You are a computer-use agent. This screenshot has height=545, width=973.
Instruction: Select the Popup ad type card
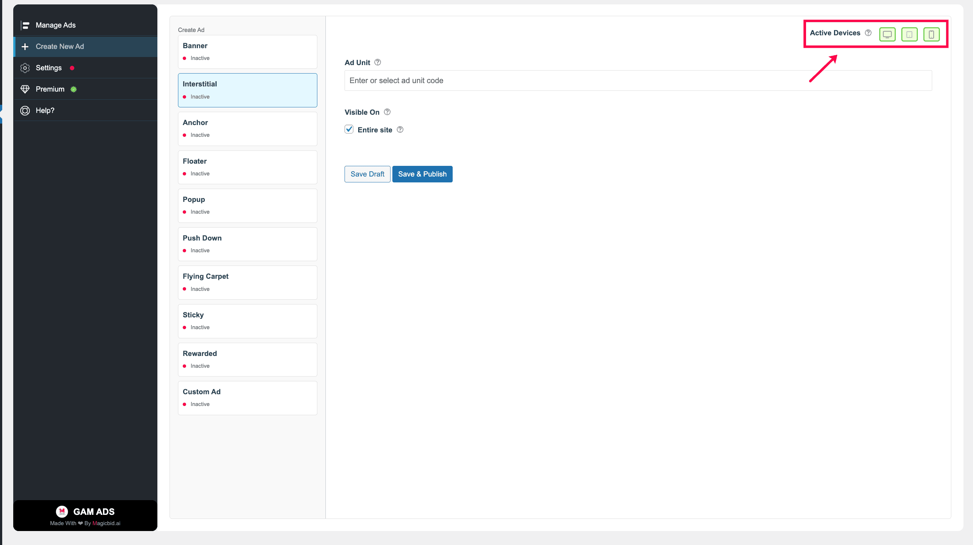247,206
